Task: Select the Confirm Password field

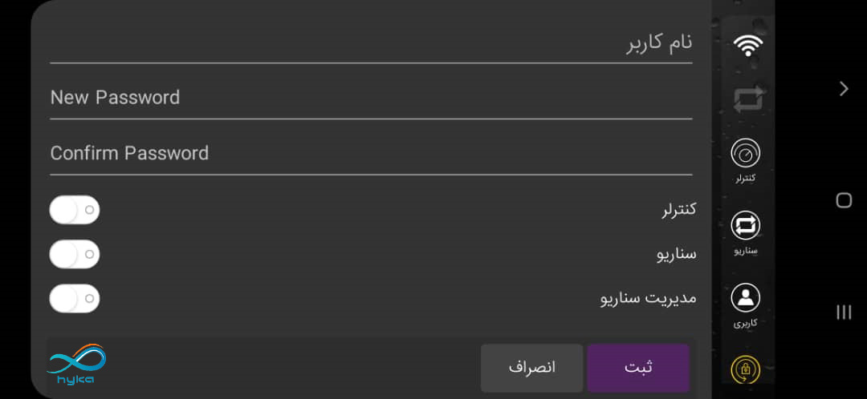Action: (x=371, y=153)
